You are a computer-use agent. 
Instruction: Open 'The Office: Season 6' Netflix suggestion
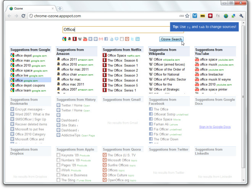coord(123,61)
